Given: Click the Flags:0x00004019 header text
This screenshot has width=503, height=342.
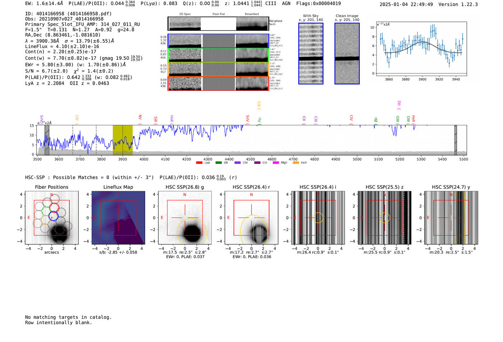Looking at the screenshot, I should (319, 4).
